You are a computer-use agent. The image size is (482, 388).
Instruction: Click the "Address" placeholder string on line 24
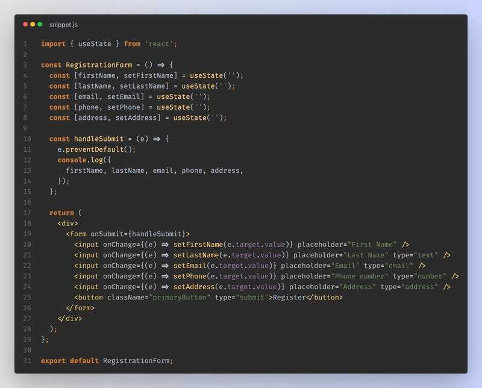tap(357, 287)
